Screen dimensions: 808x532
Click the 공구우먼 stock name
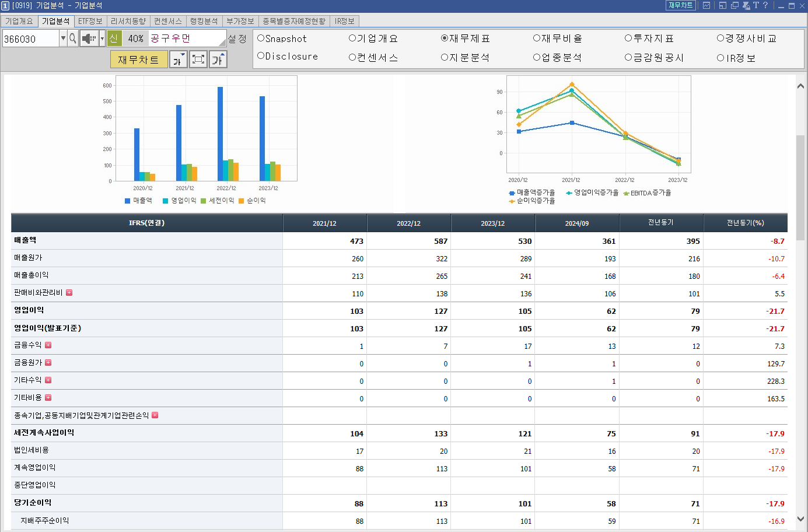170,38
